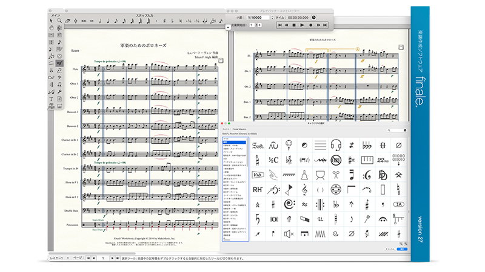Apply the flat accidental
485x272 pixels.
coord(172,21)
